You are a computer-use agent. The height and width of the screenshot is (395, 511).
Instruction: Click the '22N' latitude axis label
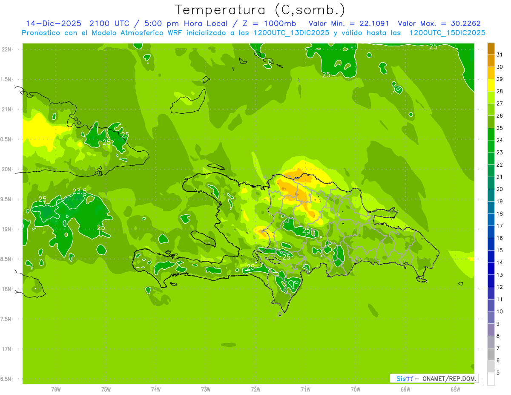tap(6, 49)
